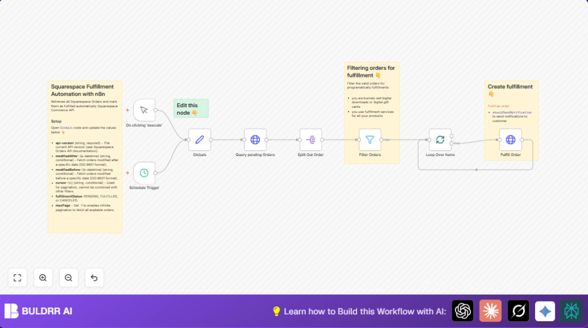Click the 'Fulfill an order' red text

pyautogui.click(x=498, y=106)
